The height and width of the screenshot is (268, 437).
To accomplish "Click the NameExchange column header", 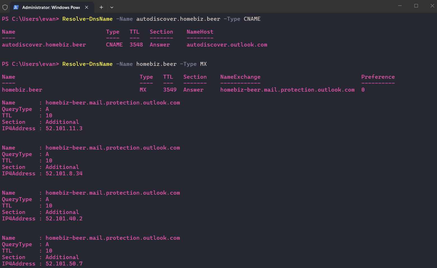I will point(240,77).
